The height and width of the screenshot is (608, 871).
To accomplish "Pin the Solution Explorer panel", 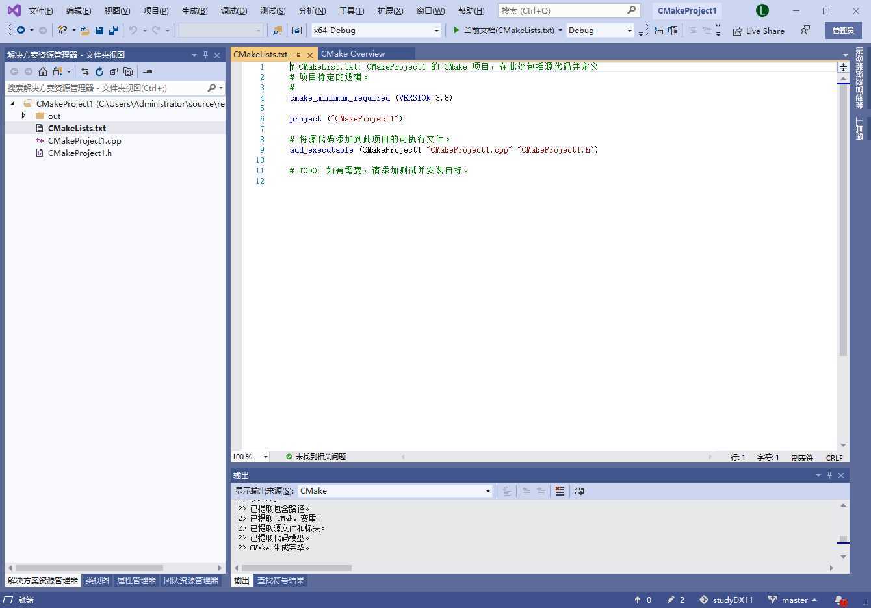I will tap(205, 55).
